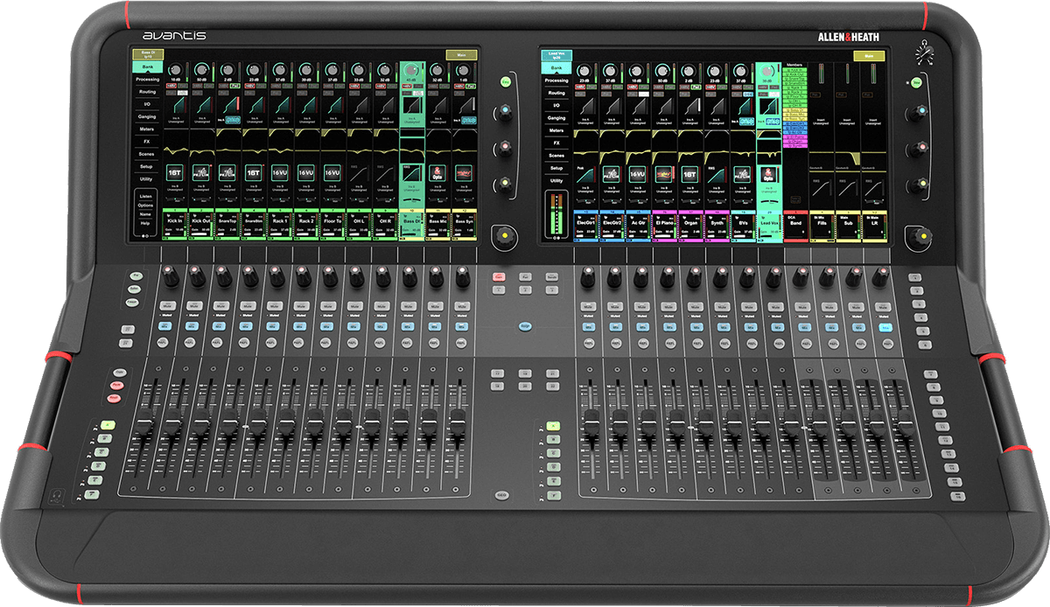Switch to the Processing tab on left screen
1050x607 pixels.
tap(146, 79)
